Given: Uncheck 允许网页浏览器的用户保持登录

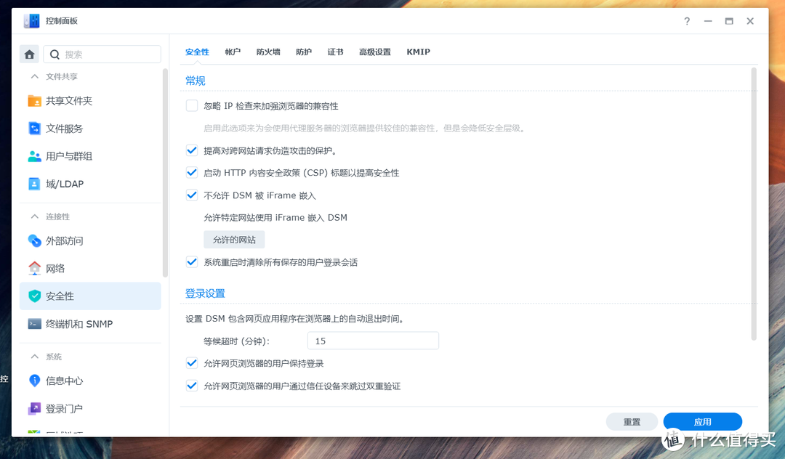Looking at the screenshot, I should [191, 363].
